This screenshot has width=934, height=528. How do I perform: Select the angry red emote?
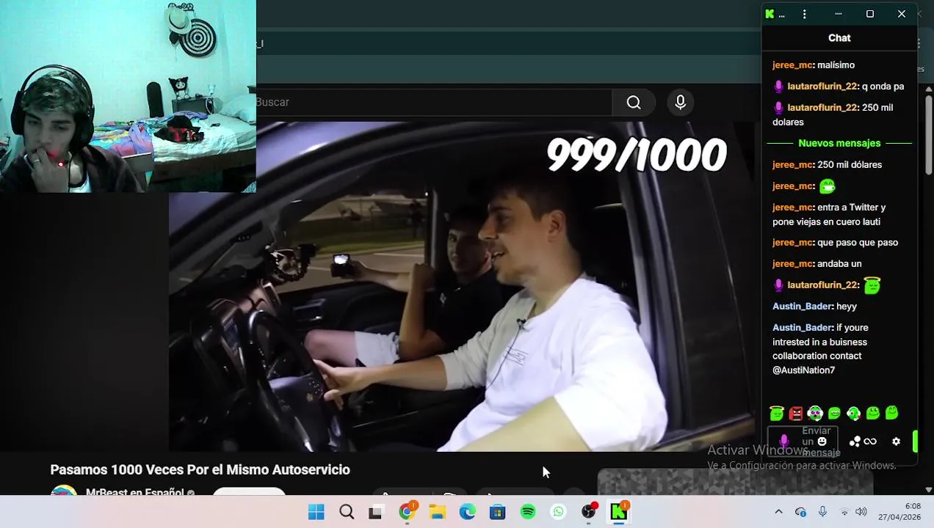click(796, 414)
